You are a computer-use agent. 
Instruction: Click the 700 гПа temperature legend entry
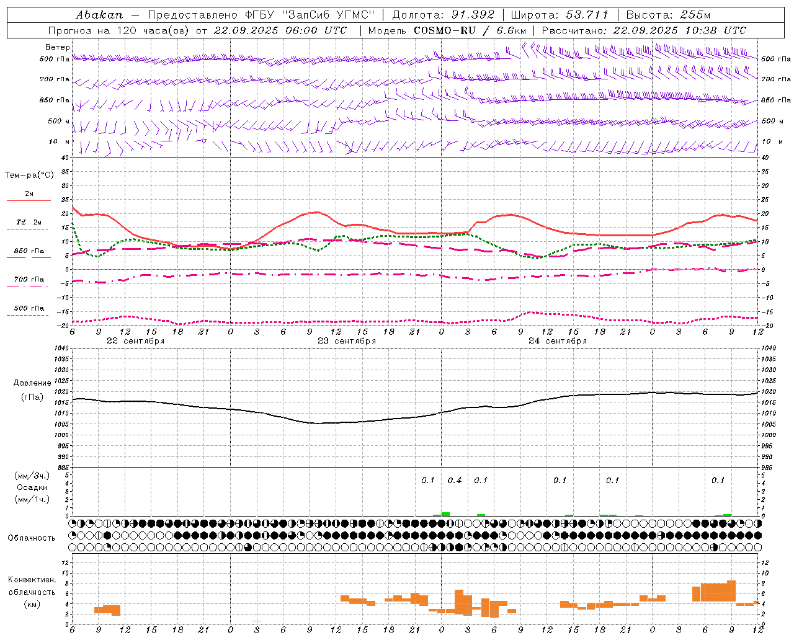(x=29, y=279)
